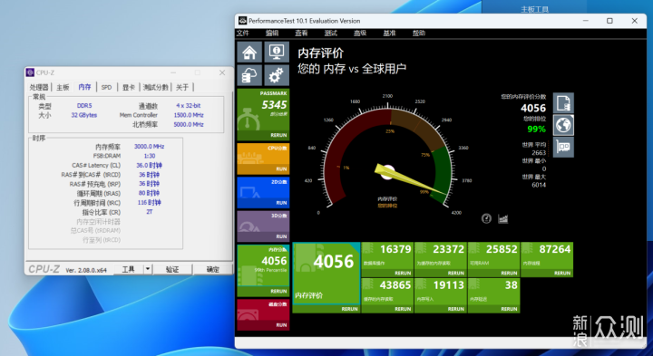Save results using the document export icon
The image size is (653, 356).
point(563,103)
